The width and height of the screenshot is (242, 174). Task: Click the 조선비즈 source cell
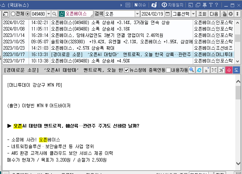(x=224, y=48)
